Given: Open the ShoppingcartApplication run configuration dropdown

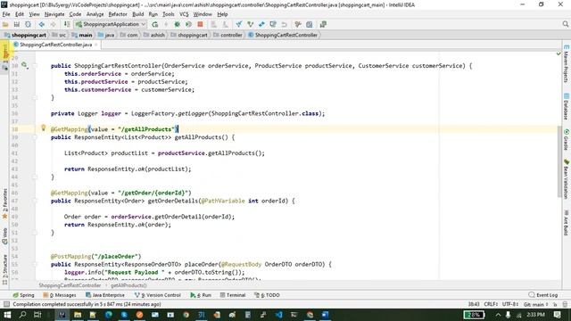Looking at the screenshot, I should click(x=111, y=24).
